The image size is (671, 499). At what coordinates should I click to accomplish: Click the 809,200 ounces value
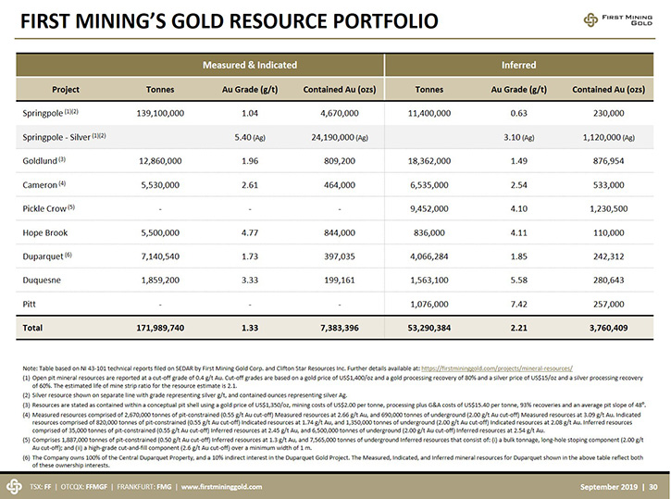(340, 161)
